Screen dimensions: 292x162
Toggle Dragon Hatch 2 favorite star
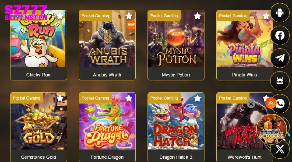[197, 98]
